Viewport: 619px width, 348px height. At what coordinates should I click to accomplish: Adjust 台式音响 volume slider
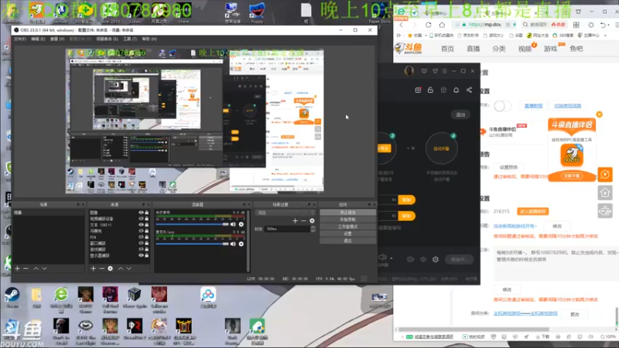click(192, 224)
